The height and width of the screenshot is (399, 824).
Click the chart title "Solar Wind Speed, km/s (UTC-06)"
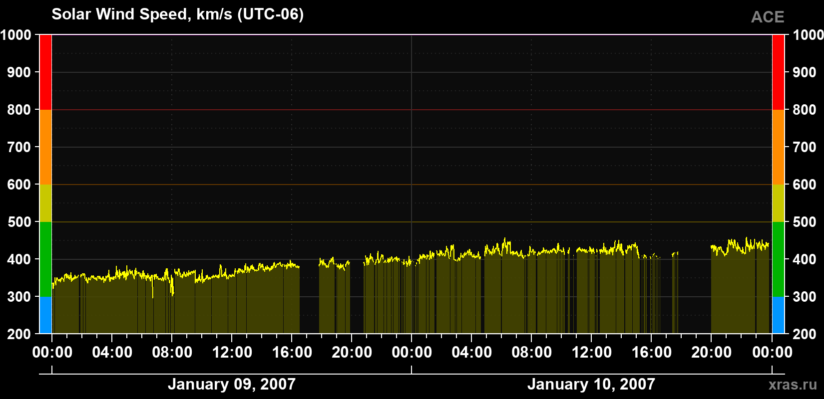178,14
